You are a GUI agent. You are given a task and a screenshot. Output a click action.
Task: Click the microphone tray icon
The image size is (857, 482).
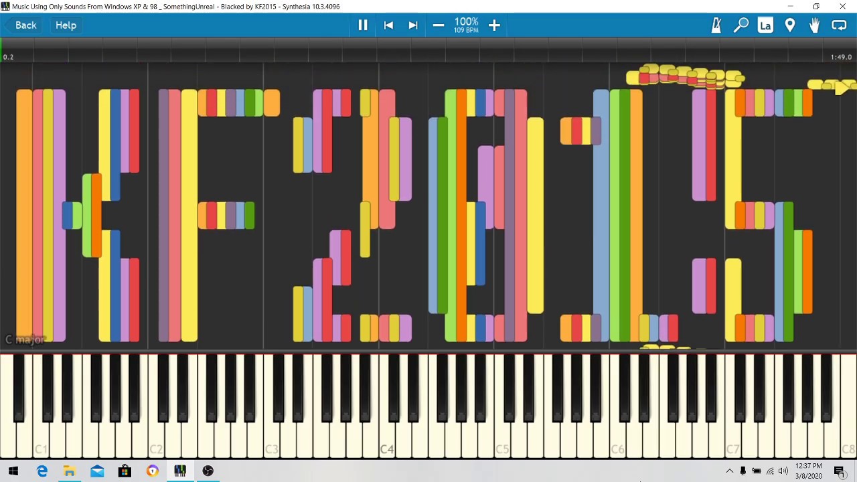tap(743, 471)
